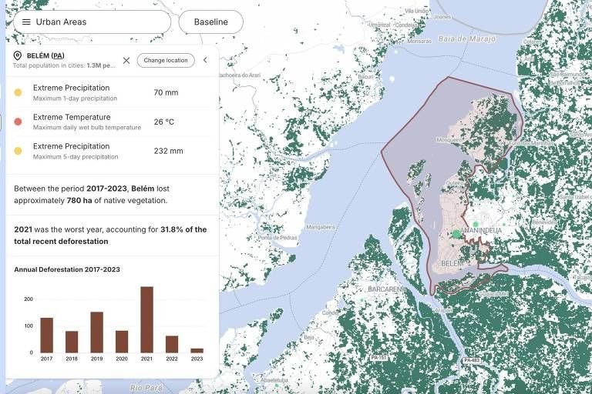Click the 2021 bar in deforestation chart
This screenshot has width=592, height=394.
[146, 319]
